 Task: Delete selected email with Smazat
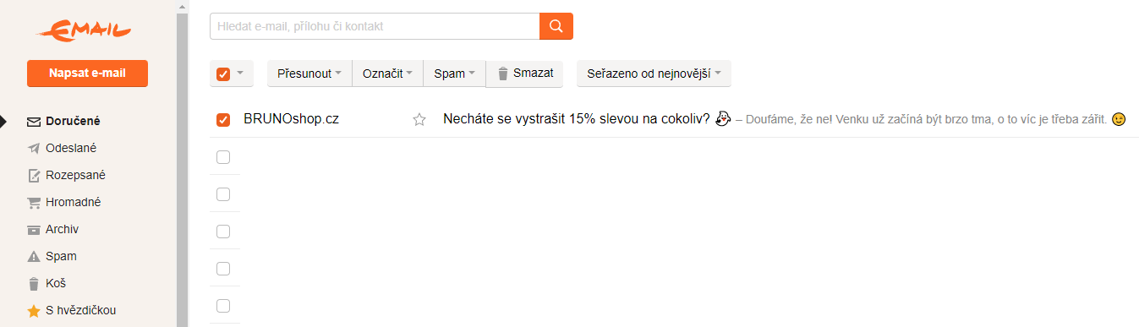pos(524,74)
